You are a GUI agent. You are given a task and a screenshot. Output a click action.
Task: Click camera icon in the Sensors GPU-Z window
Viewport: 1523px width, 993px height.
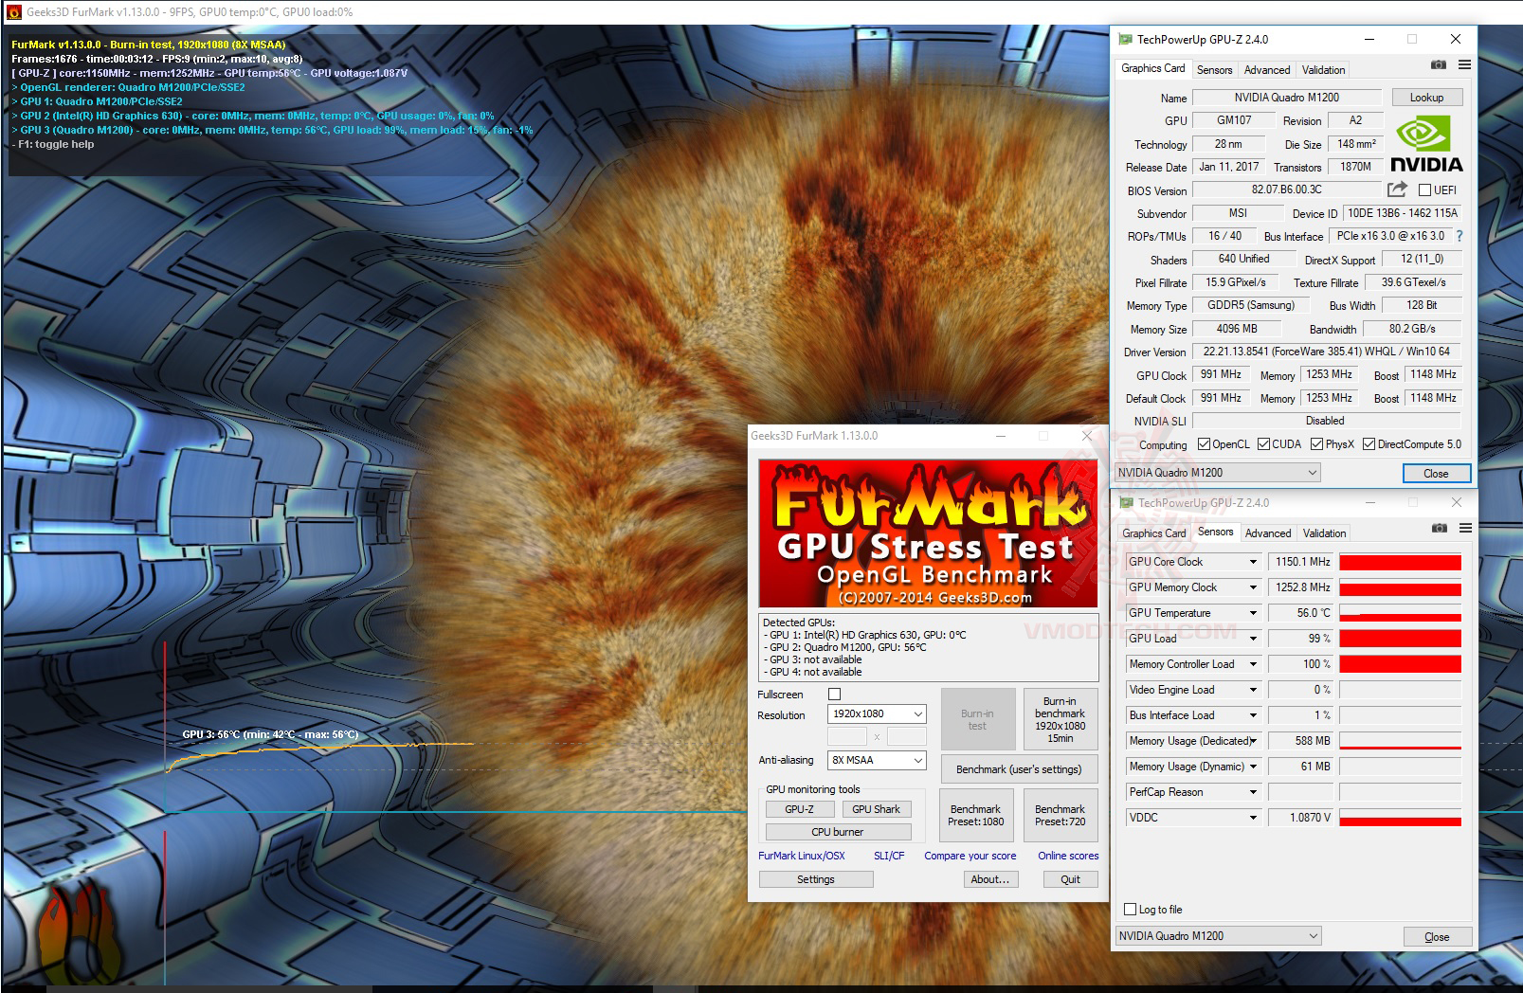[1441, 529]
